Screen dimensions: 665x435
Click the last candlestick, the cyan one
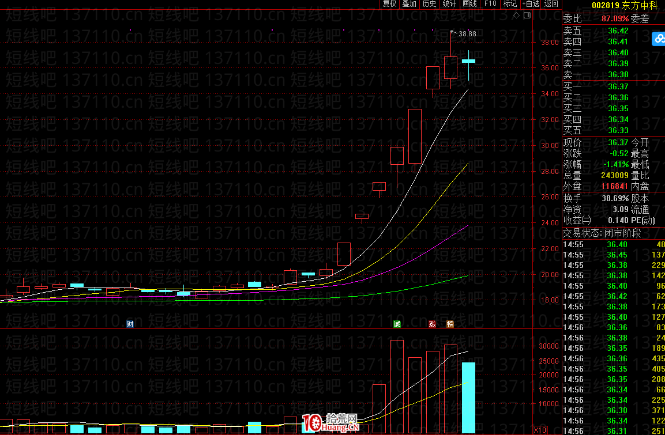point(468,62)
